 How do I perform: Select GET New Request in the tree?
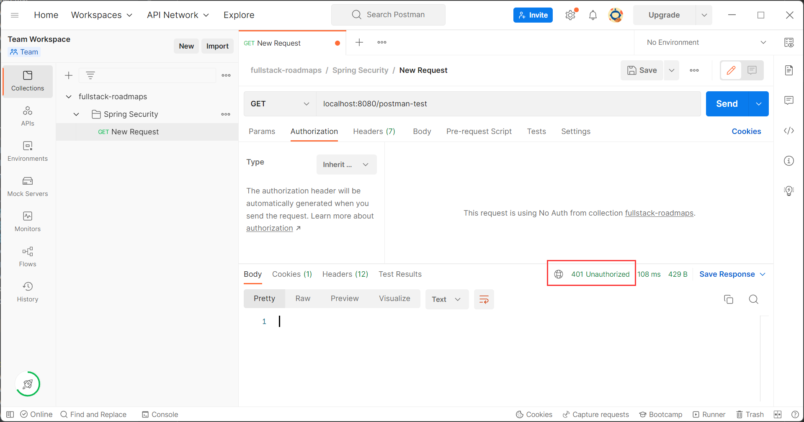(x=147, y=132)
